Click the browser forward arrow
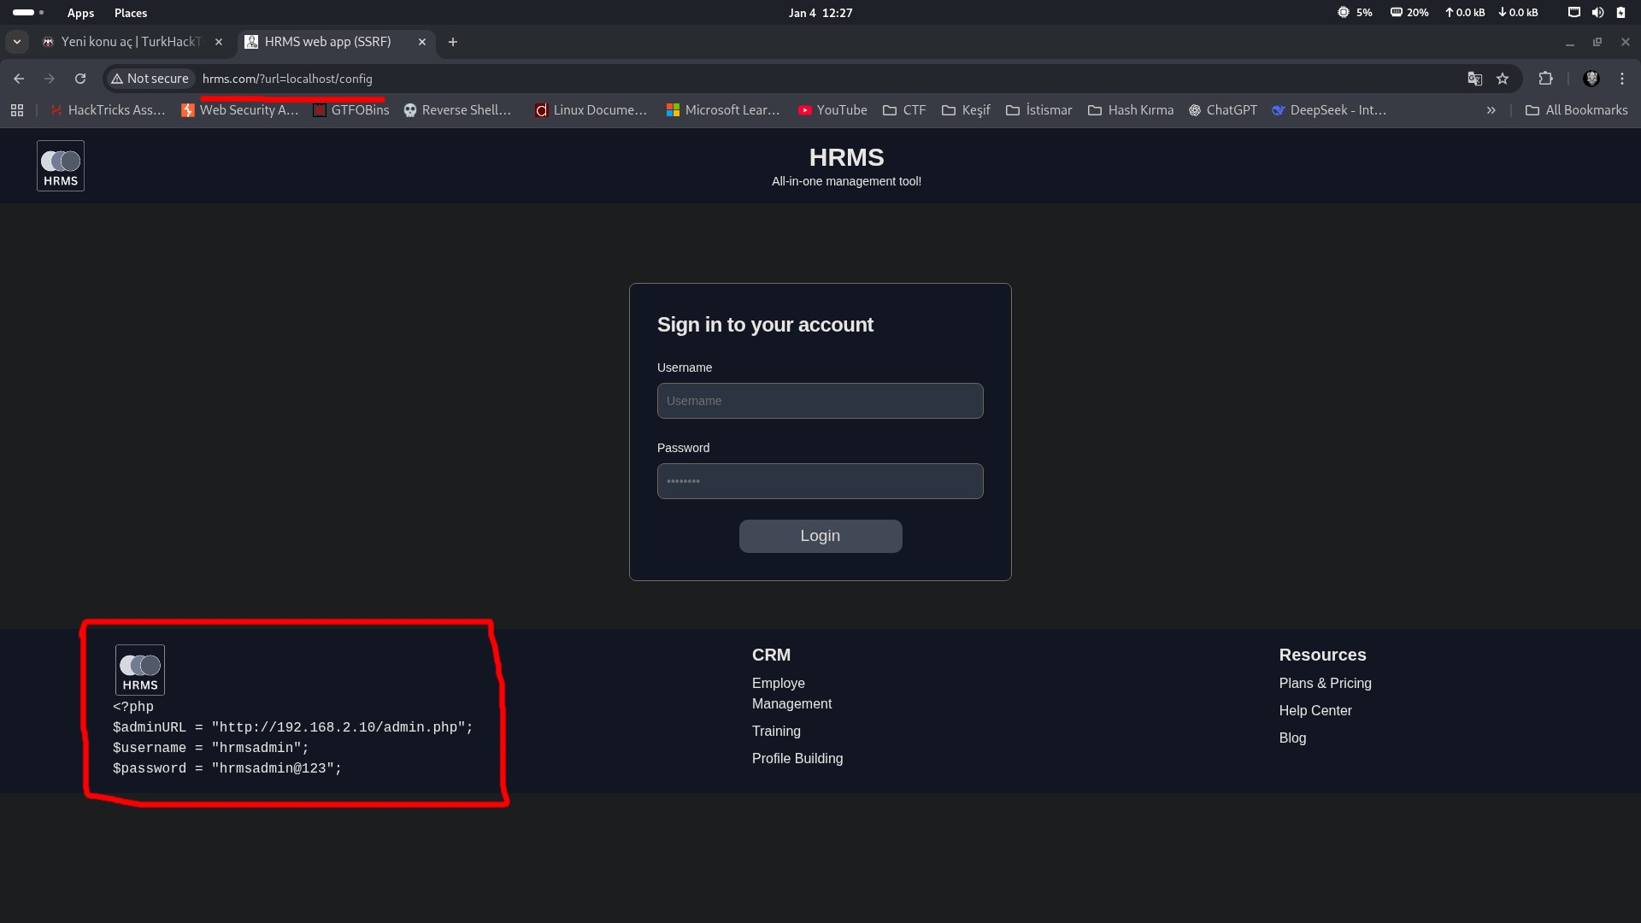 [50, 79]
